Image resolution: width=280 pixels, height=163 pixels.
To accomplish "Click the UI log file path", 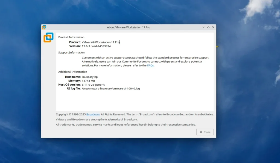I will 111,89.
